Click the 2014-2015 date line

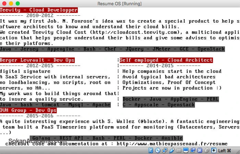point(160,66)
